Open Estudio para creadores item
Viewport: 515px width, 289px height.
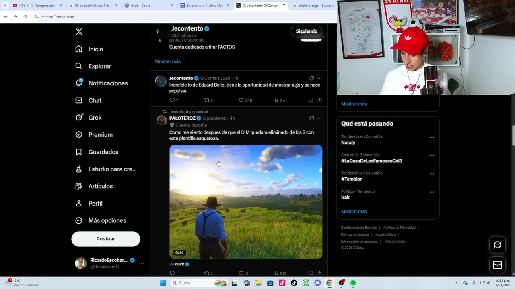[106, 169]
